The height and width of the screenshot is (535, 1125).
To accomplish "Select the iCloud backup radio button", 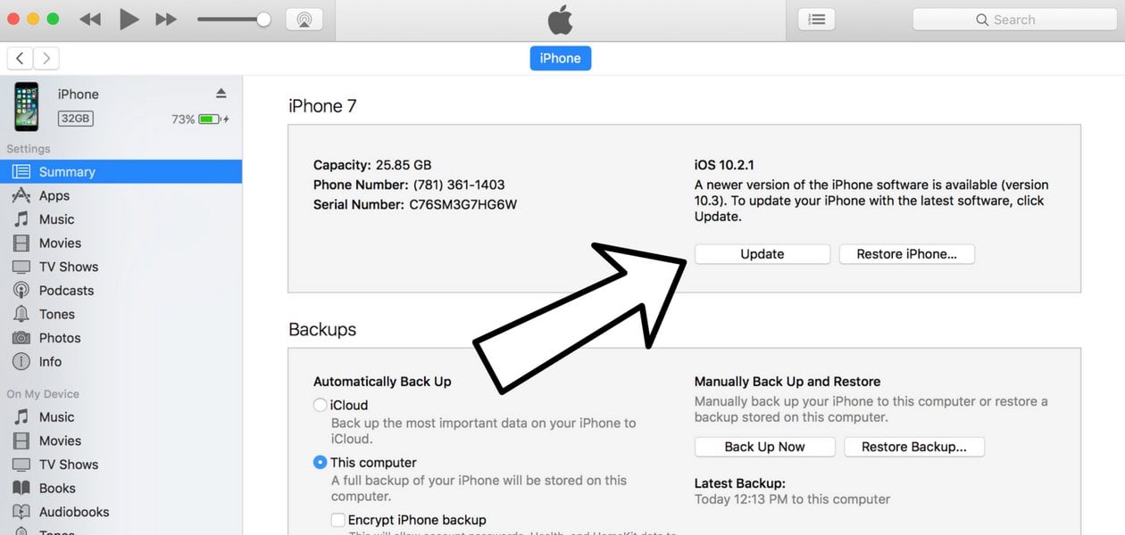I will pos(320,405).
